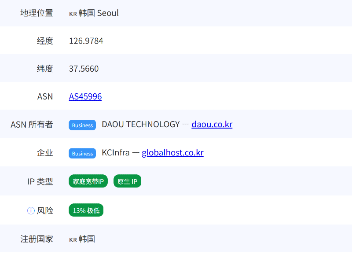The width and height of the screenshot is (352, 254).
Task: Click the DAOU TECHNOLOGY owner name
Action: tap(140, 125)
